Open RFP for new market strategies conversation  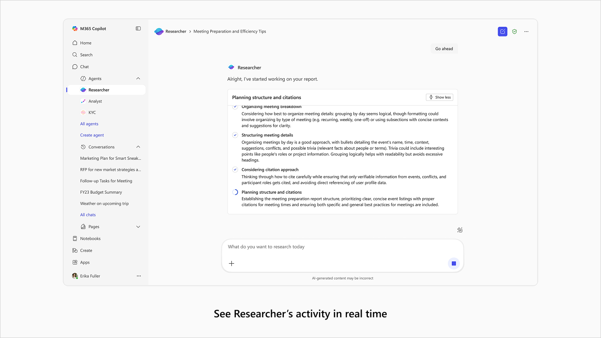[x=110, y=169]
